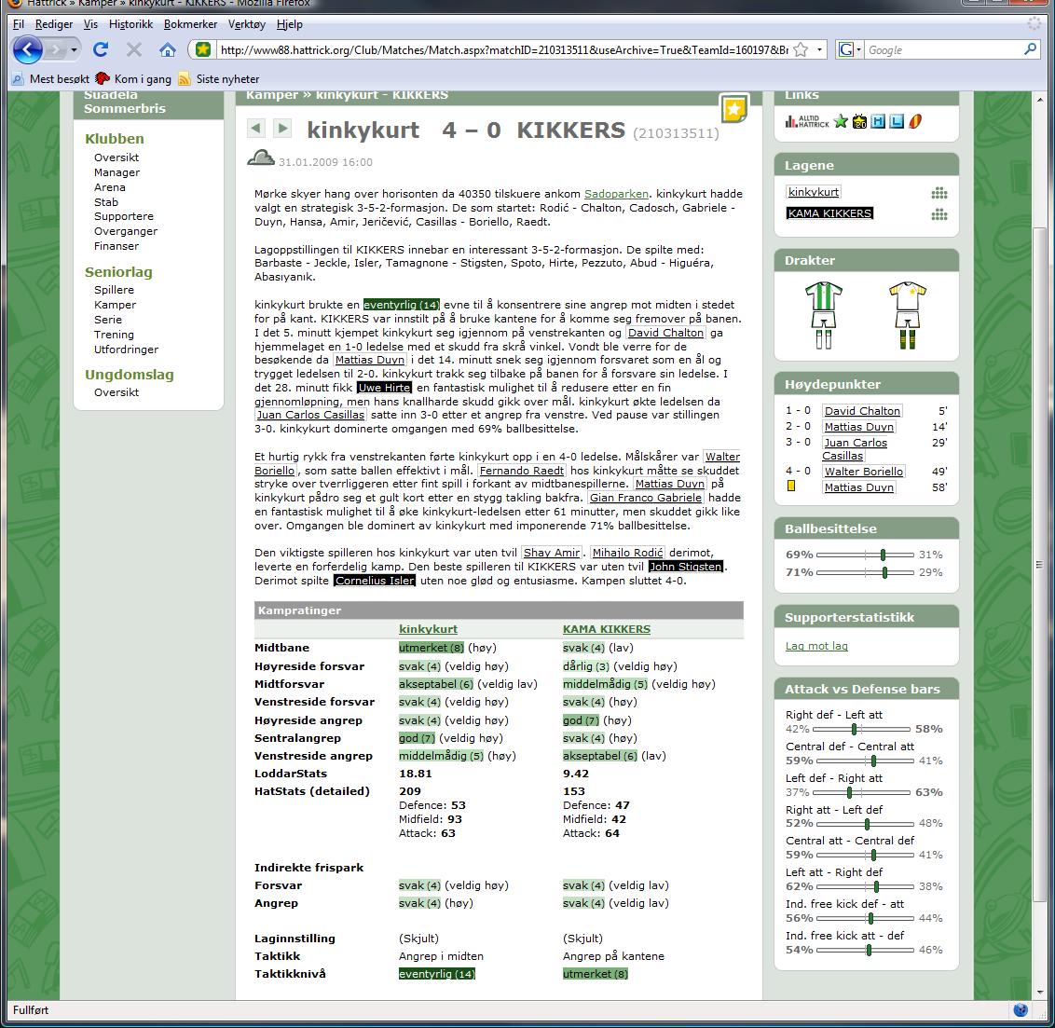The width and height of the screenshot is (1055, 1028).
Task: Click the yellow card icon in Høydepunkter
Action: coord(791,486)
